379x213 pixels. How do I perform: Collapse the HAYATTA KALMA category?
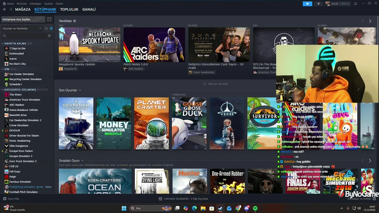[2, 43]
